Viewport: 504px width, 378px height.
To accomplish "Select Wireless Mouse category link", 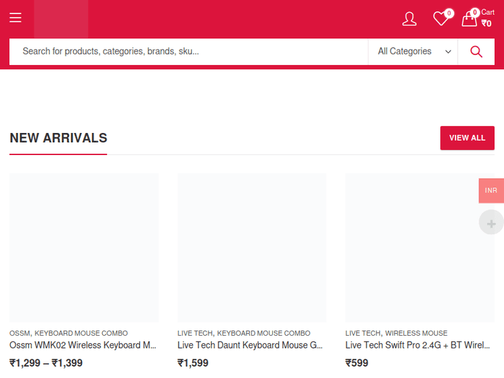I will 416,333.
